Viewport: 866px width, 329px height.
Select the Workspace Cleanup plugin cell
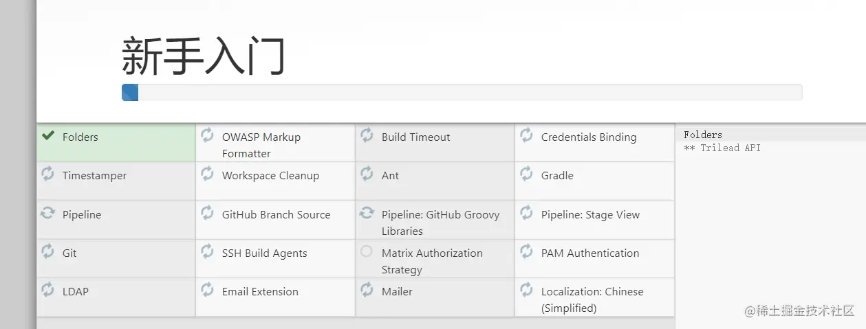click(270, 176)
